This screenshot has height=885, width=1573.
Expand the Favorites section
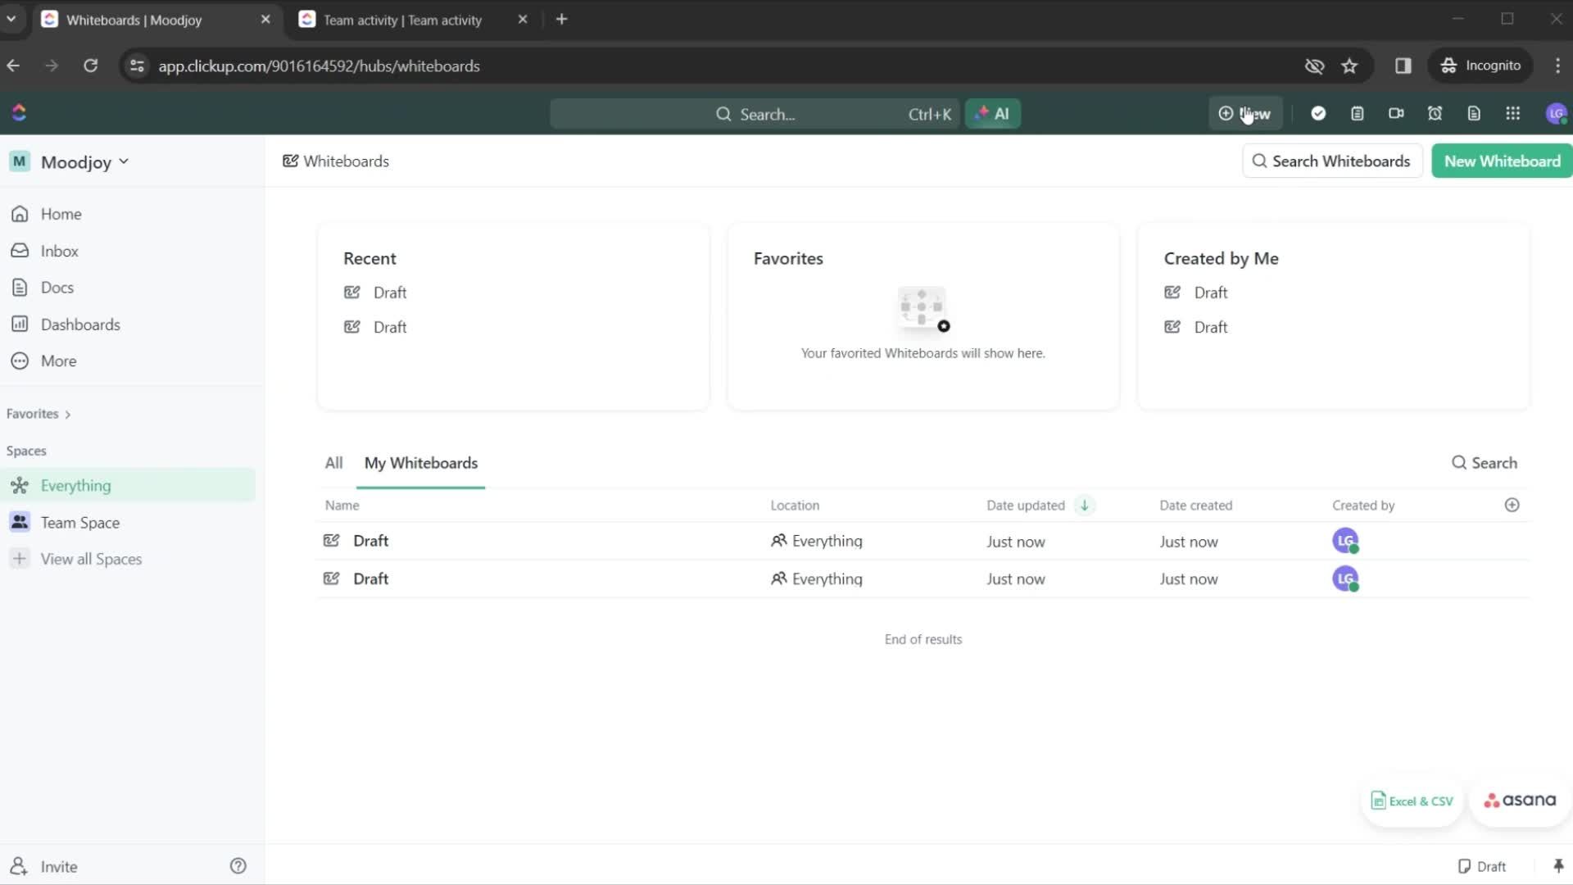pos(67,414)
